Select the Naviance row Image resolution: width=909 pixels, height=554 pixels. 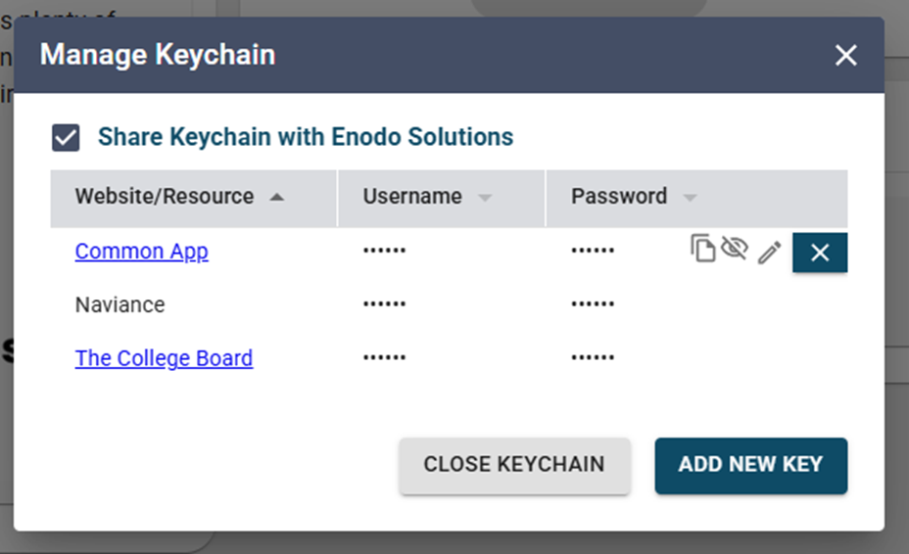coord(449,304)
